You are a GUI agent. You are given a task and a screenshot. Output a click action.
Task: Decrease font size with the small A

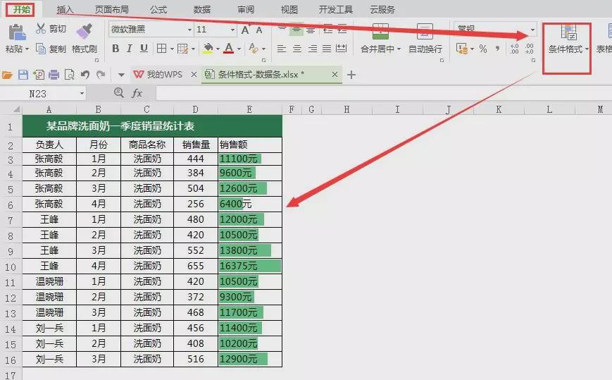(x=258, y=30)
